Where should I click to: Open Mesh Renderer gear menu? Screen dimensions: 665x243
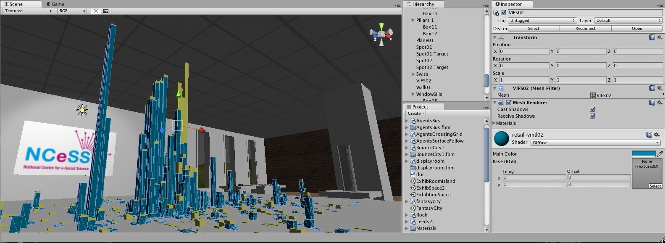click(660, 103)
